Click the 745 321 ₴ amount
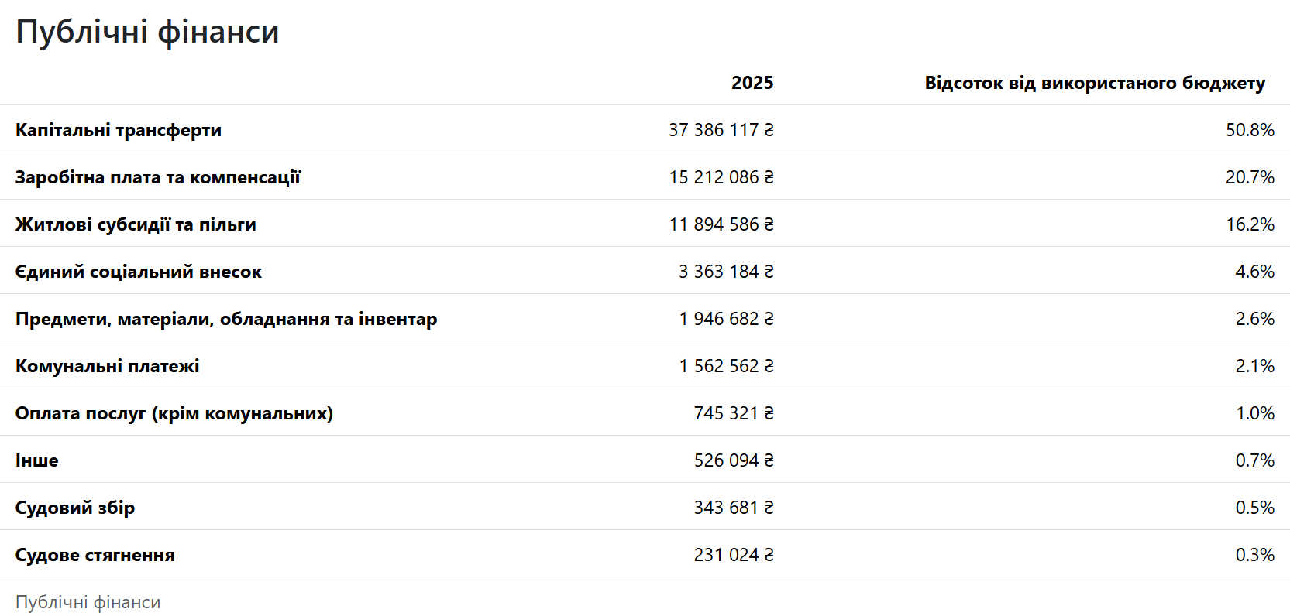1290x616 pixels. 733,413
